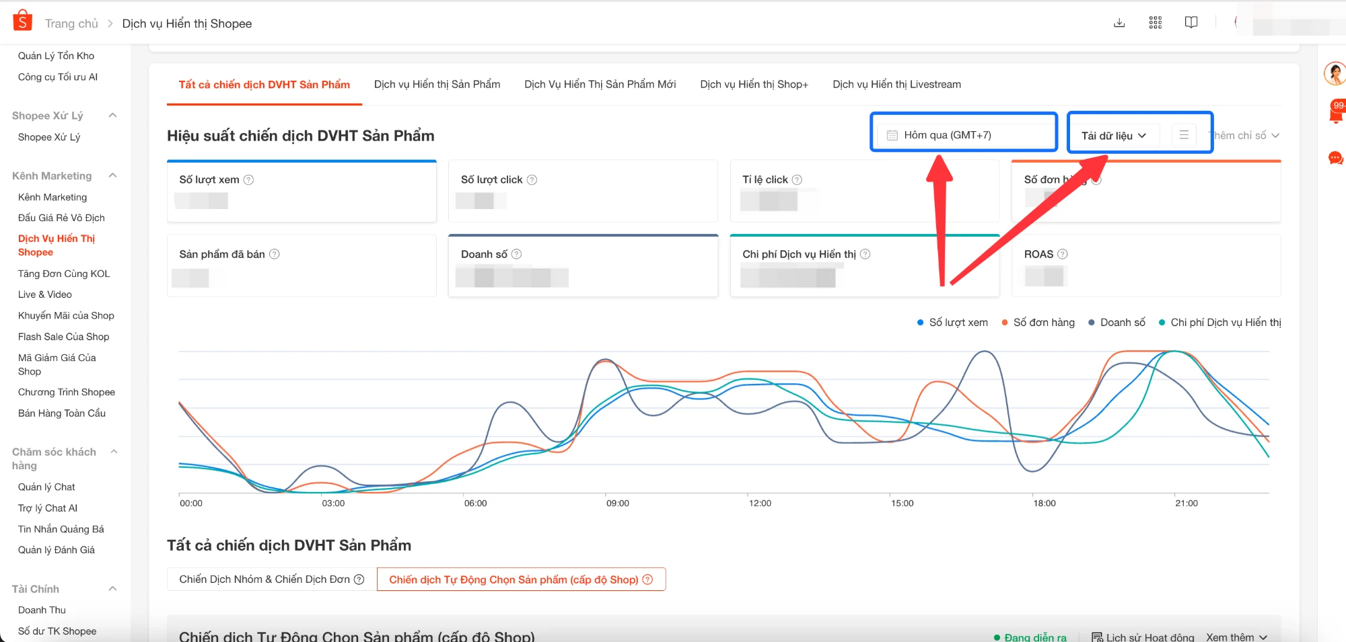Click the list view icon beside Tải dữ liệu
Screen dimensions: 1346x642
[x=1184, y=135]
